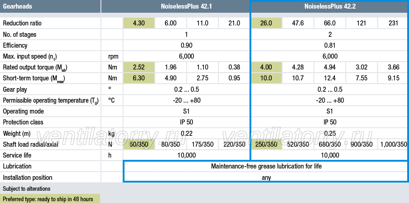Click shaft load value 50/350
The width and height of the screenshot is (409, 203).
click(x=139, y=144)
